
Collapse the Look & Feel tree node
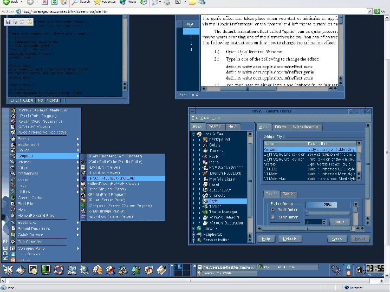pos(194,134)
